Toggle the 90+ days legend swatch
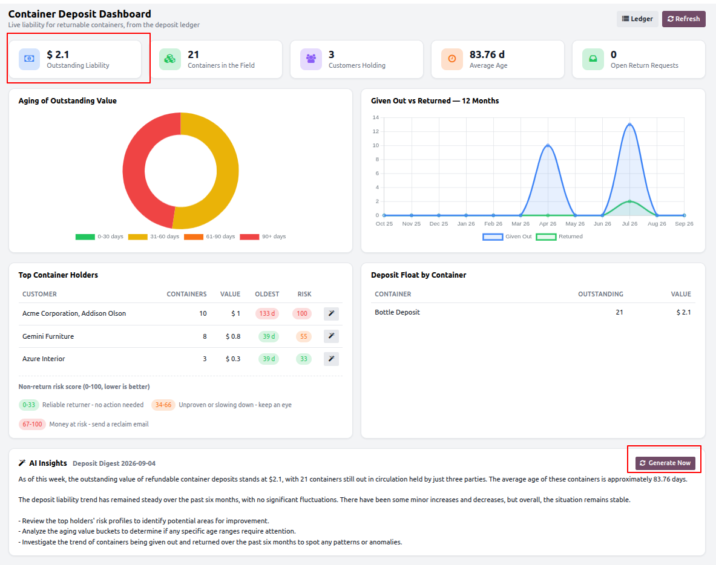The height and width of the screenshot is (565, 716). [x=250, y=237]
